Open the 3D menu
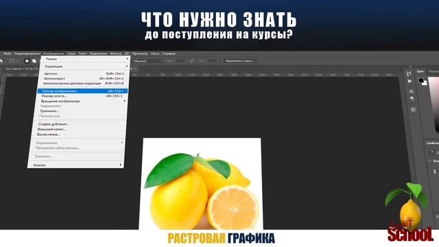 (x=127, y=54)
